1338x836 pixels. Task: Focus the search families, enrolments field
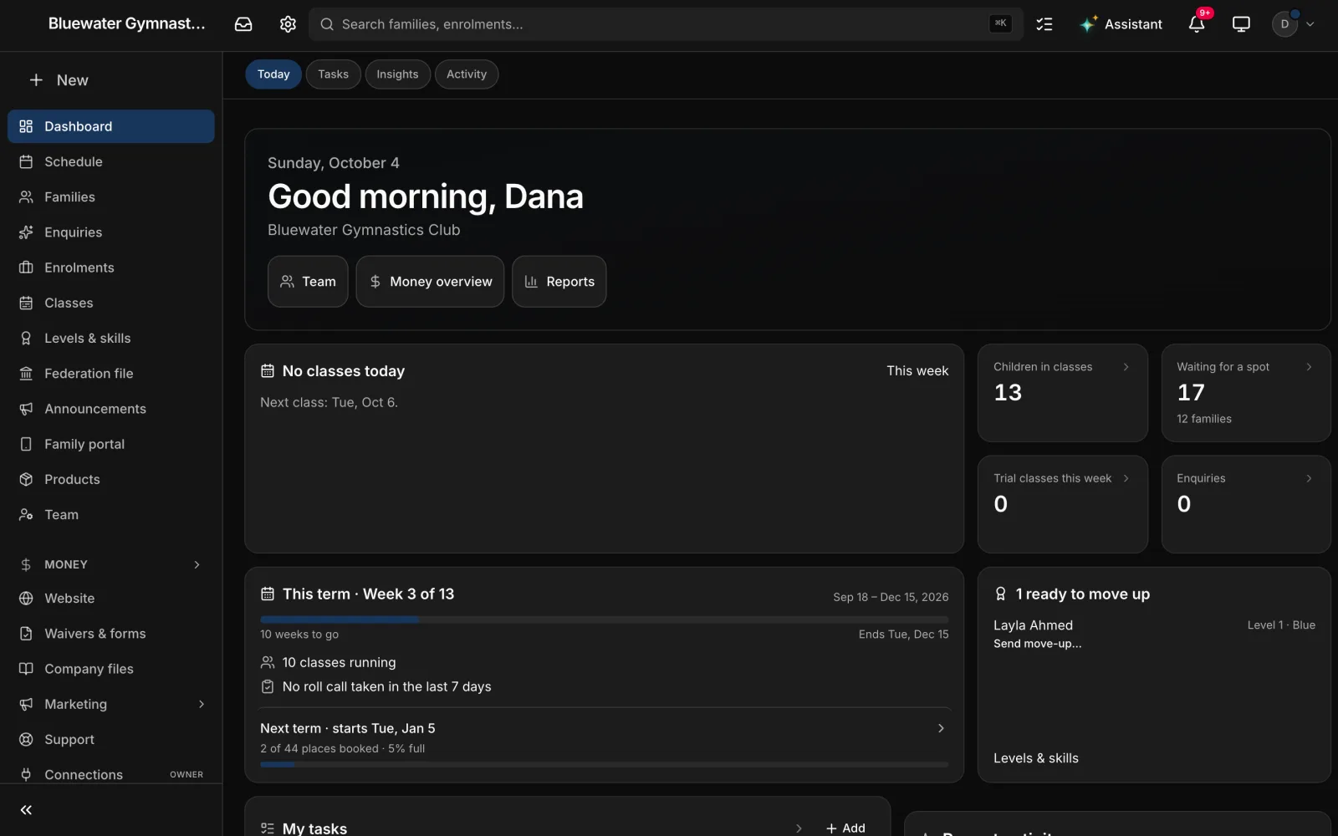coord(666,24)
